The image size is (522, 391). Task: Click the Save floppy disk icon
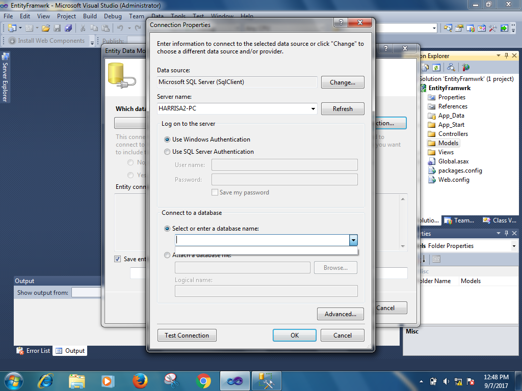point(57,28)
